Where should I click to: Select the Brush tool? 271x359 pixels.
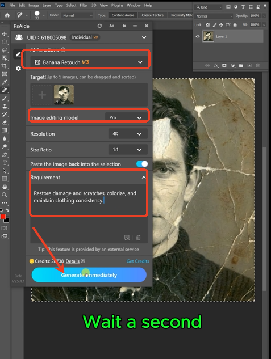5,98
